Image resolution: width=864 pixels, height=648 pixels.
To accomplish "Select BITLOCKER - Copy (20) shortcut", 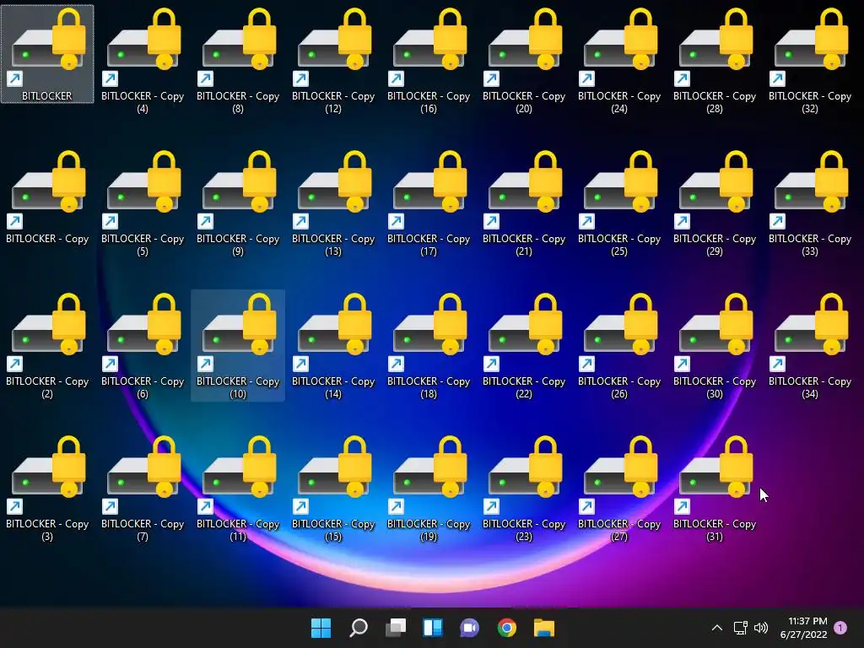I will 524,60.
